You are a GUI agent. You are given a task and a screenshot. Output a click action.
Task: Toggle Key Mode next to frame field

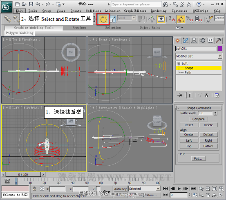point(166,195)
